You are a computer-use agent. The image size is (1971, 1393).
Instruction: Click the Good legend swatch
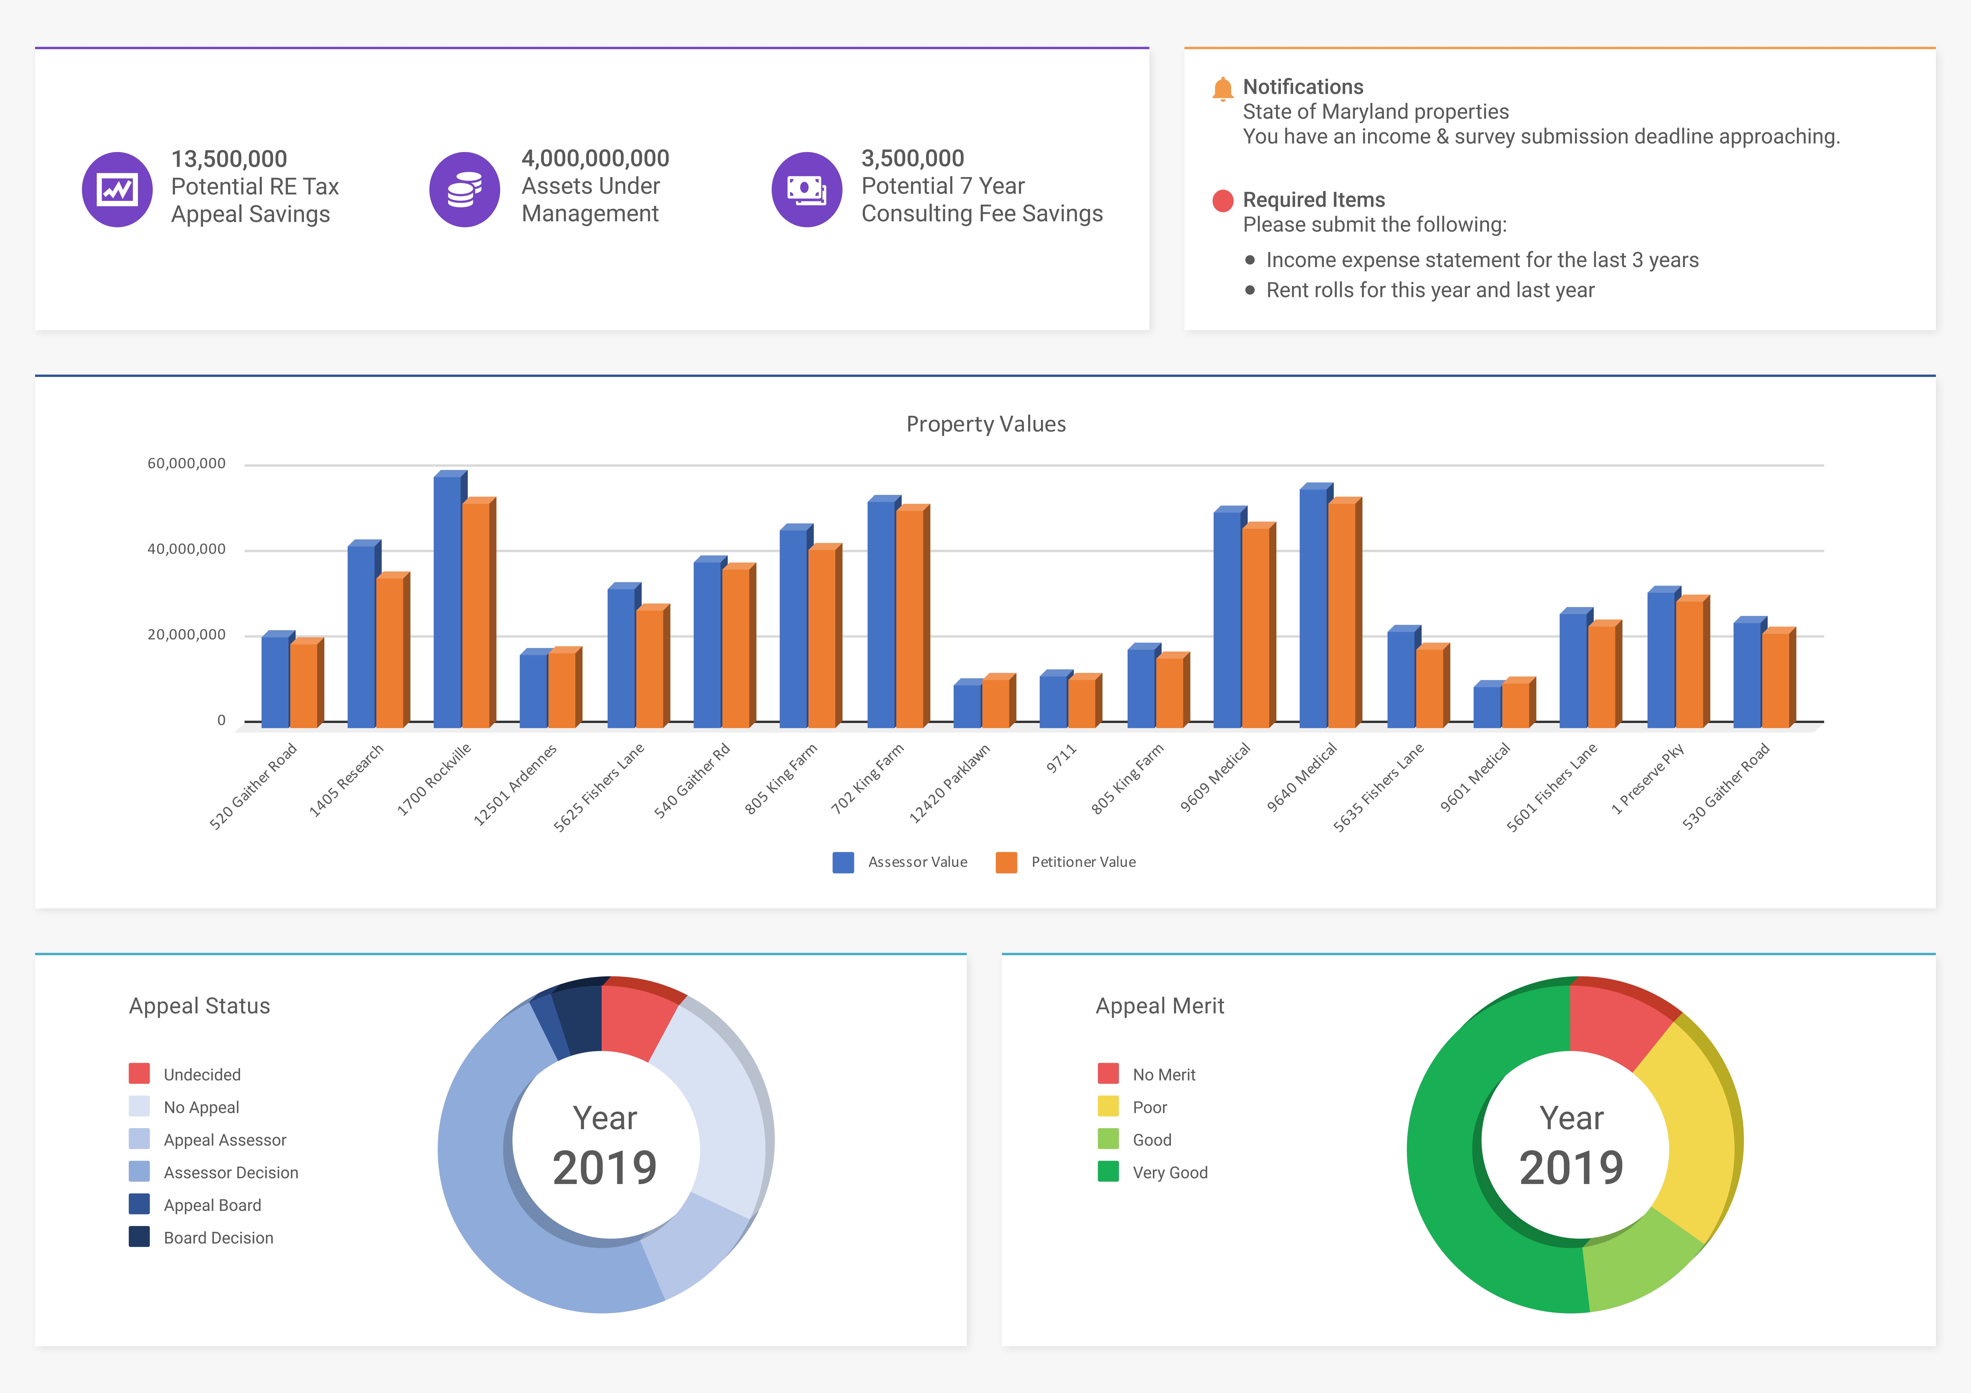(x=1108, y=1139)
